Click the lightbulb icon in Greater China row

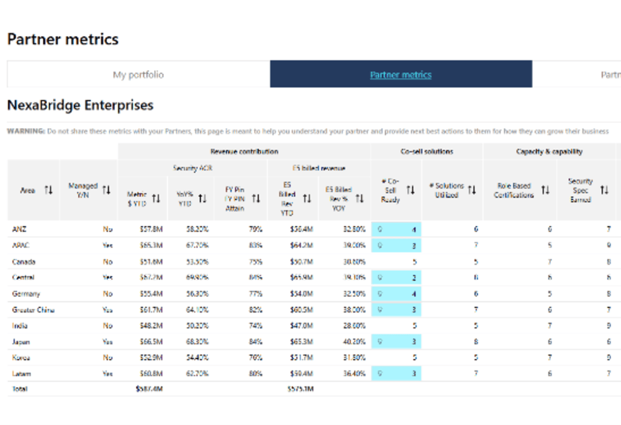[x=380, y=309]
